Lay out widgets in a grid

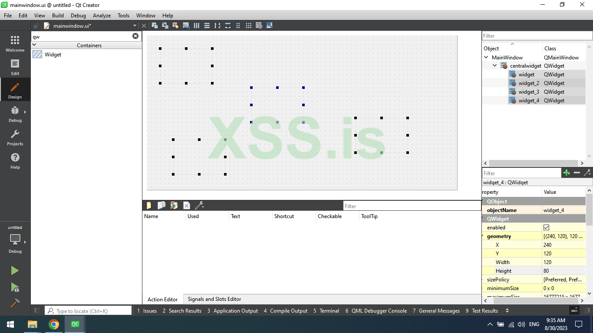(x=248, y=25)
